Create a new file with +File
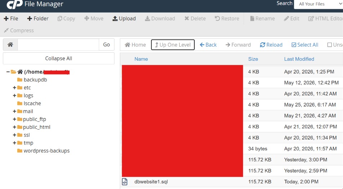Screen dimensions: 343x189 11,19
